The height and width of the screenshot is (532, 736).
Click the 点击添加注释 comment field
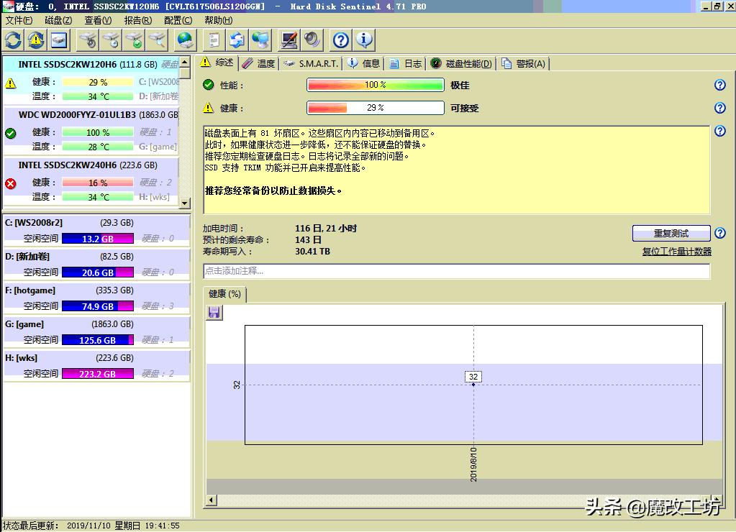[456, 271]
